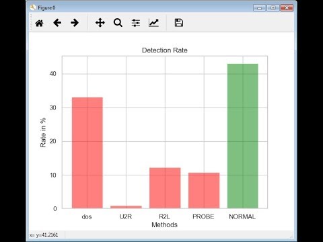Select the Zoom to rectangle magnifier

[x=118, y=23]
